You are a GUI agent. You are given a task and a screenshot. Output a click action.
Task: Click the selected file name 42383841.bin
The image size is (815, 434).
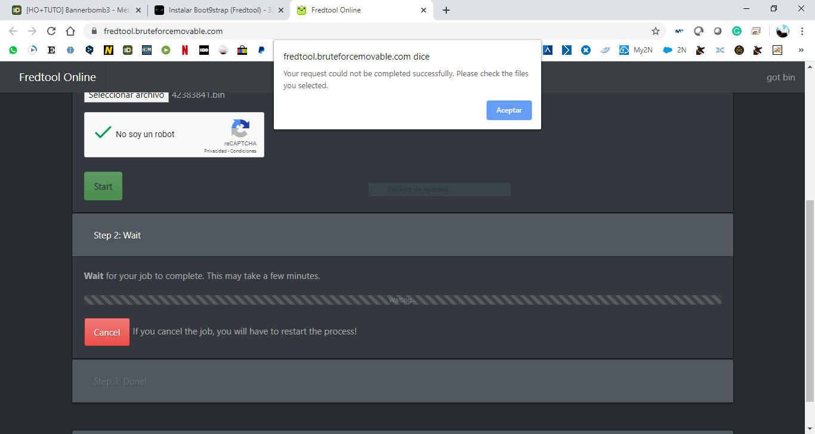pos(198,95)
